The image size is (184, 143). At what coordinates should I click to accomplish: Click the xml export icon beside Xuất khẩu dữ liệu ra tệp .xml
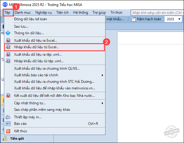[8, 55]
